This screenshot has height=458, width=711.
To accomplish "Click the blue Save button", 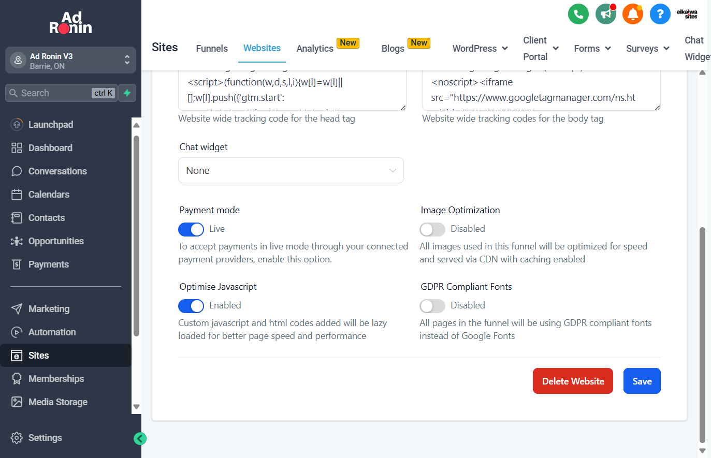I will (642, 381).
